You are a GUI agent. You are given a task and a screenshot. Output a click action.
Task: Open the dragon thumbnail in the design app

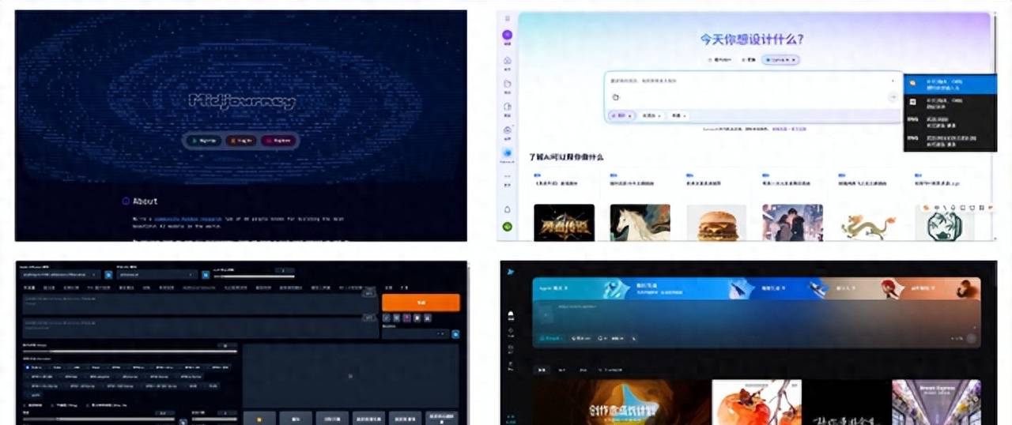868,223
